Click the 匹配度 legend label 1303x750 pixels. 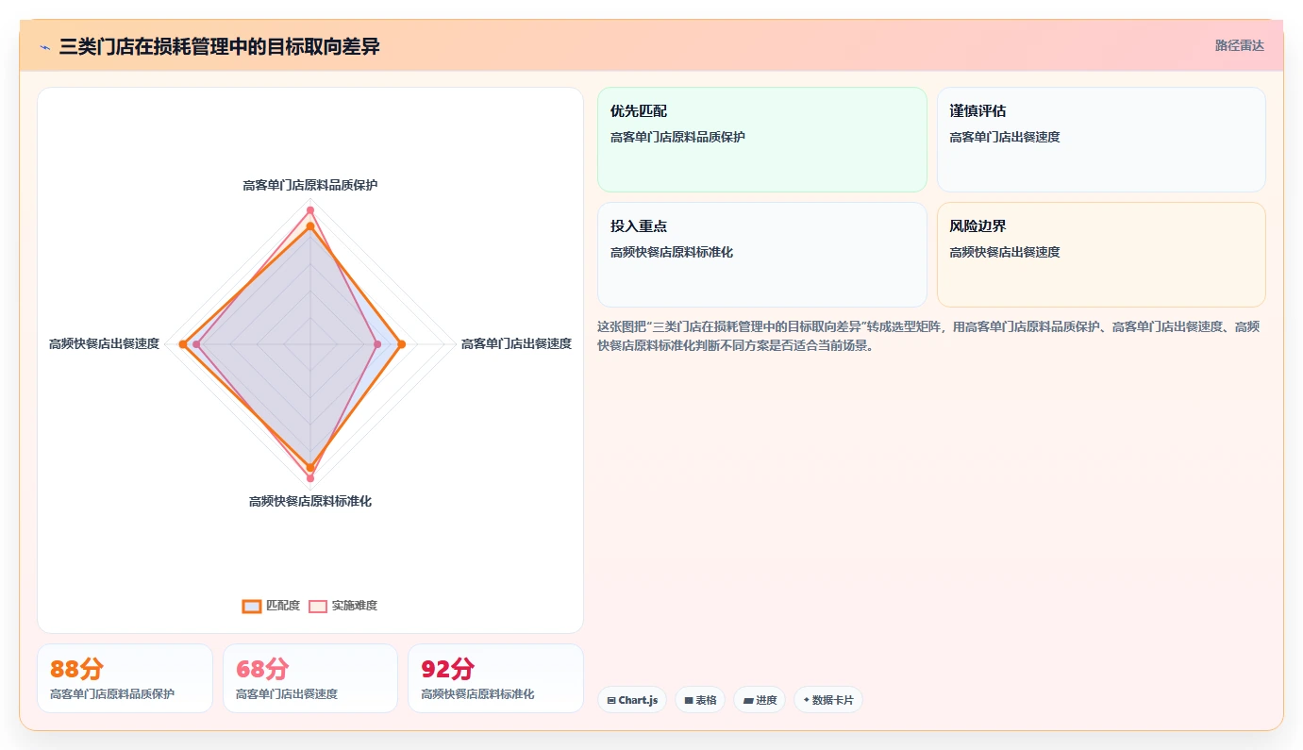coord(283,606)
